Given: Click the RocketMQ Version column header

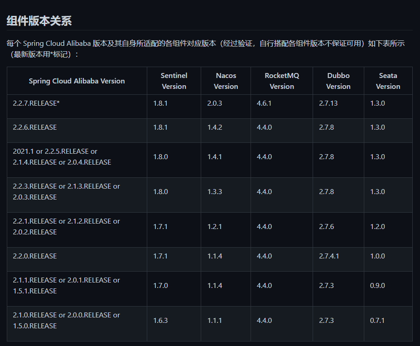Looking at the screenshot, I should click(x=282, y=81).
